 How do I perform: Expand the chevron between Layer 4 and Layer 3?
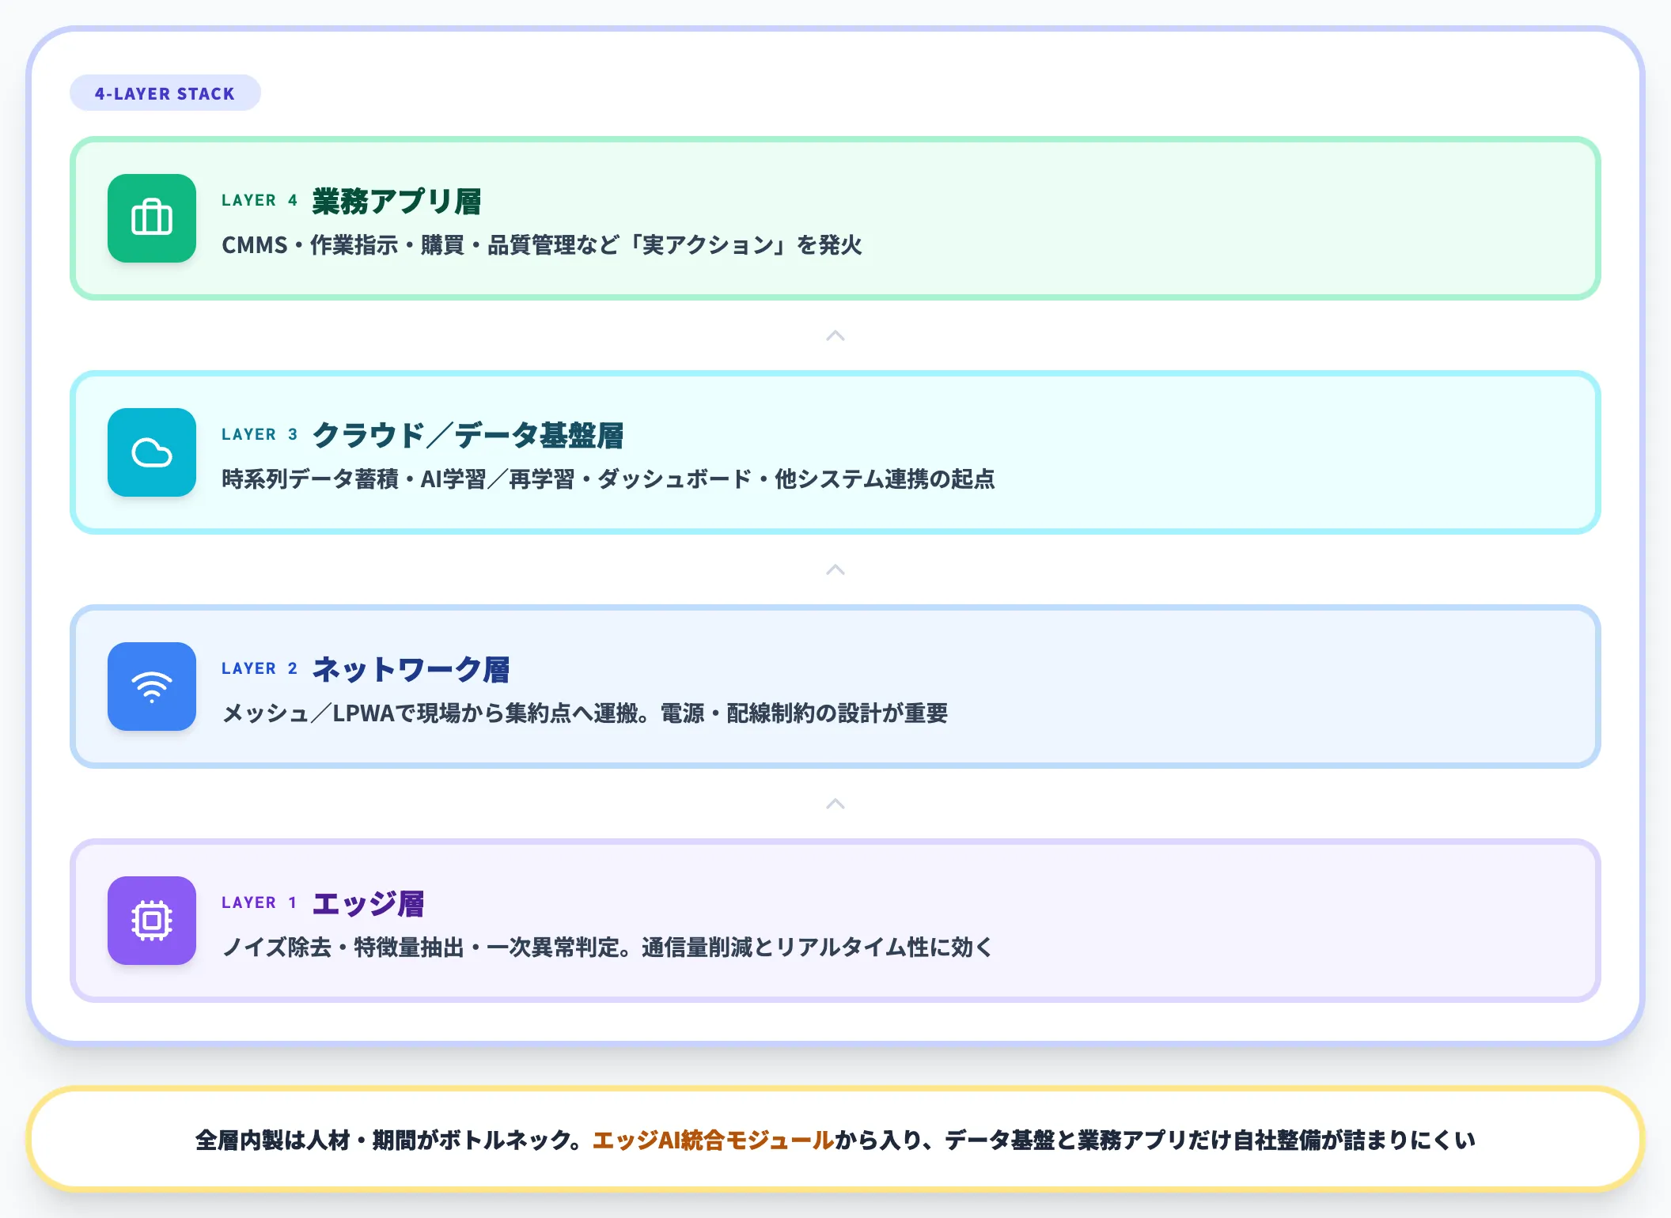tap(835, 335)
